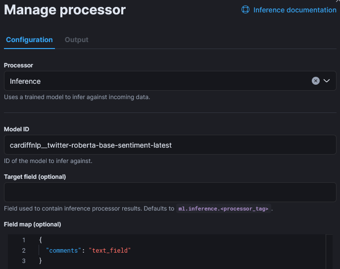Focus the Model ID input field
Image resolution: width=340 pixels, height=269 pixels.
170,145
